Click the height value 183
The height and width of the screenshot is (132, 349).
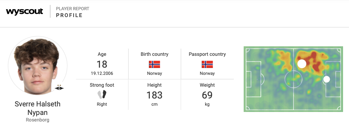point(155,95)
